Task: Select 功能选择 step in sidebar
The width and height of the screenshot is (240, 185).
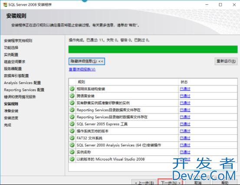Action: 11,48
